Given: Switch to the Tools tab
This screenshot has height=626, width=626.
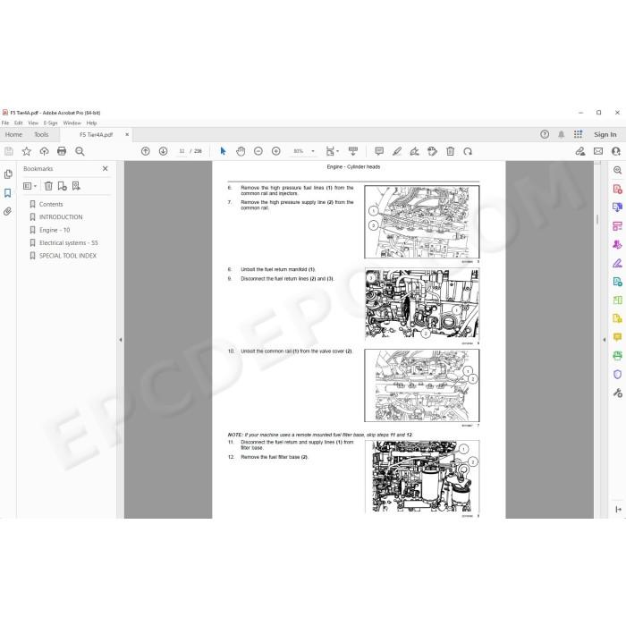Looking at the screenshot, I should (x=41, y=134).
